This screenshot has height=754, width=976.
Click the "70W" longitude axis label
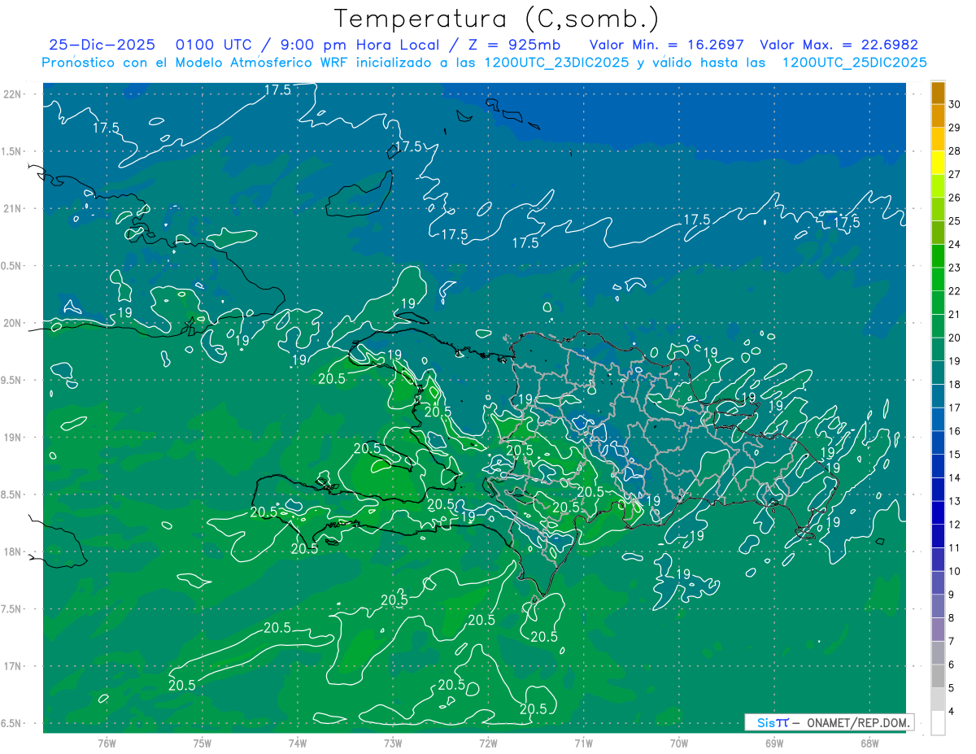679,743
